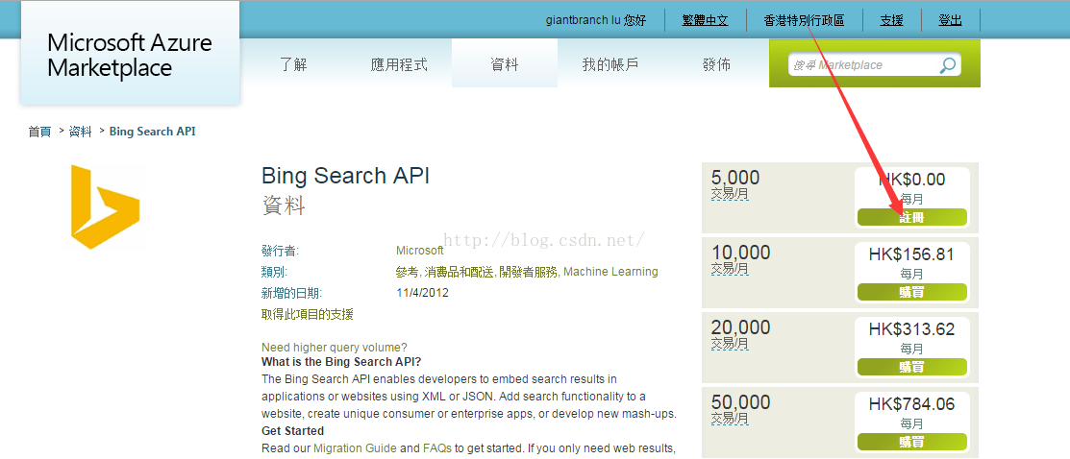Click the date 11/4/2012
The image size is (1070, 459).
422,293
